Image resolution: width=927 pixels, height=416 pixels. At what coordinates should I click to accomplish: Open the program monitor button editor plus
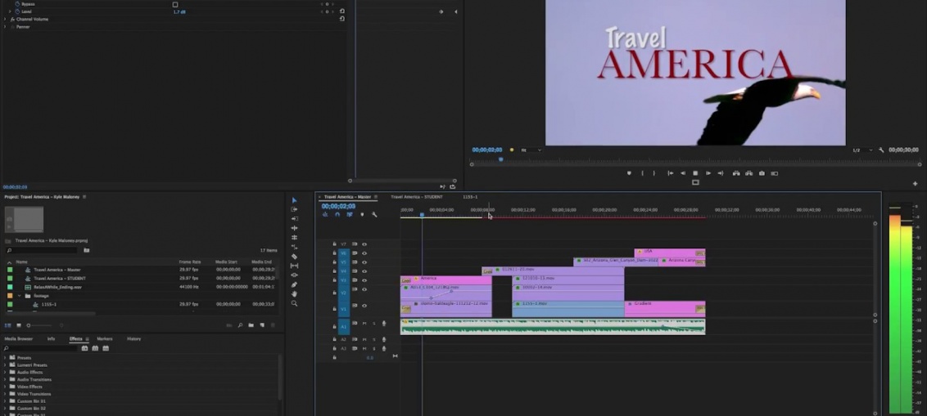[x=916, y=184]
